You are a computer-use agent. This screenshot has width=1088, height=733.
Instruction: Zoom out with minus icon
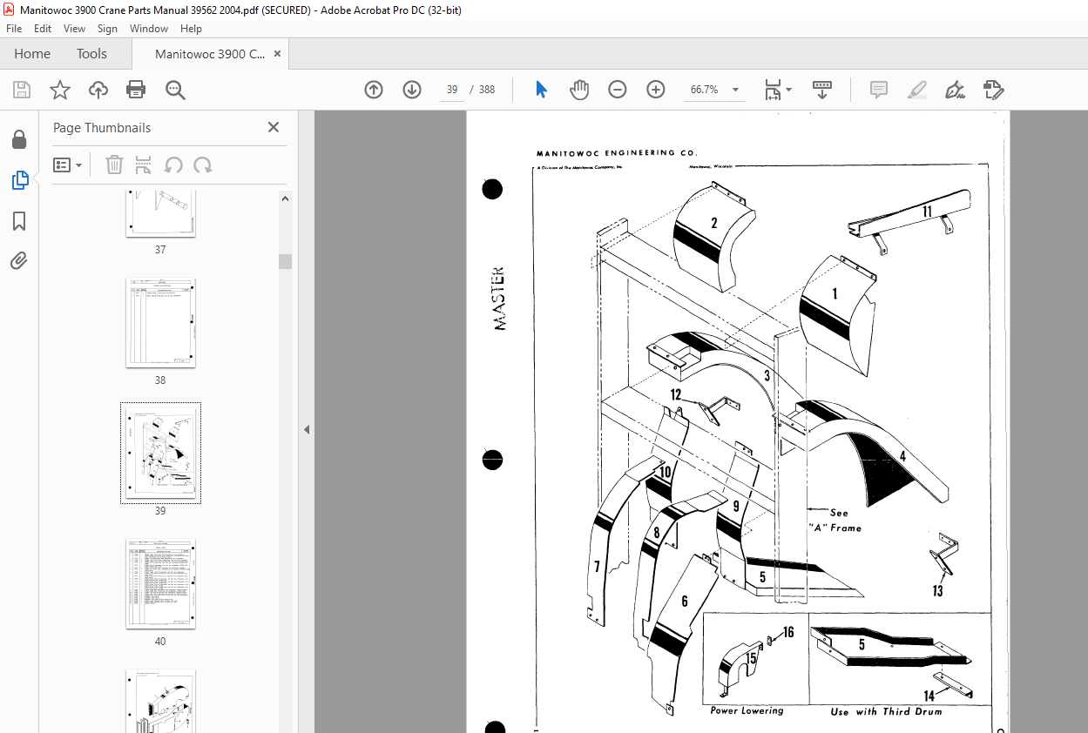click(618, 90)
